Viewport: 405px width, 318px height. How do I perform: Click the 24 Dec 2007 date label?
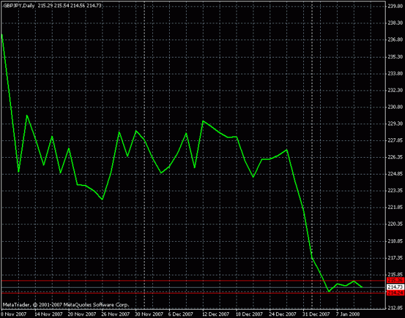[x=283, y=314]
